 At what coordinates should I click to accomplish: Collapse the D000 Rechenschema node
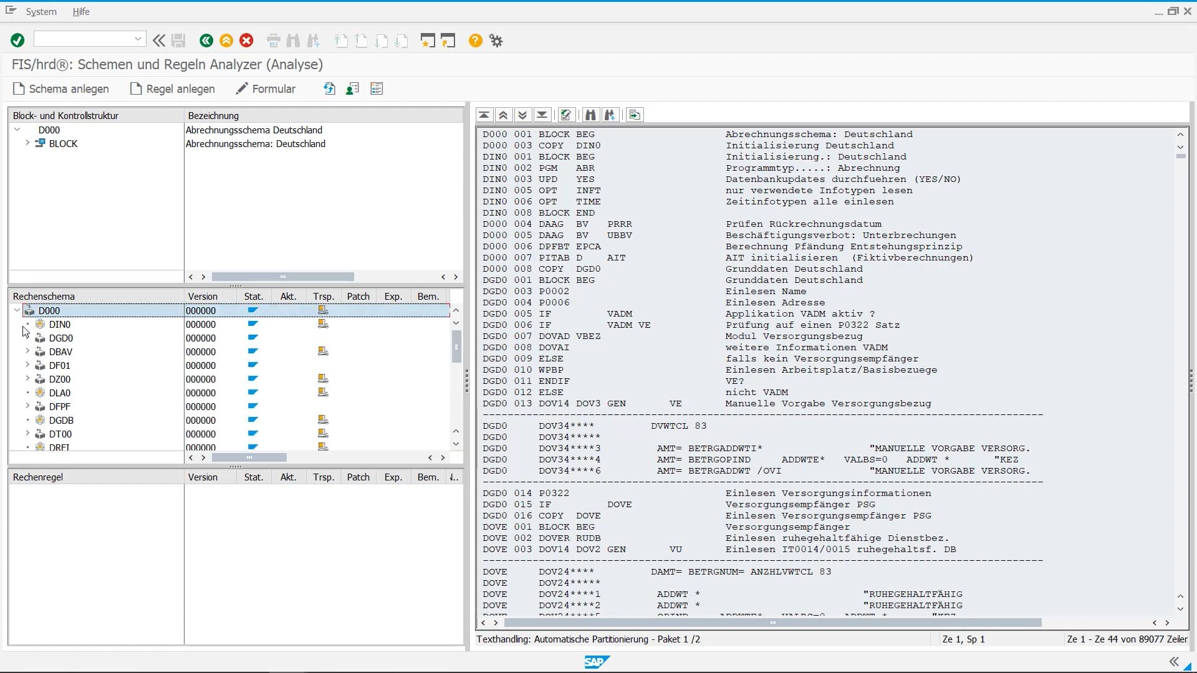point(17,310)
